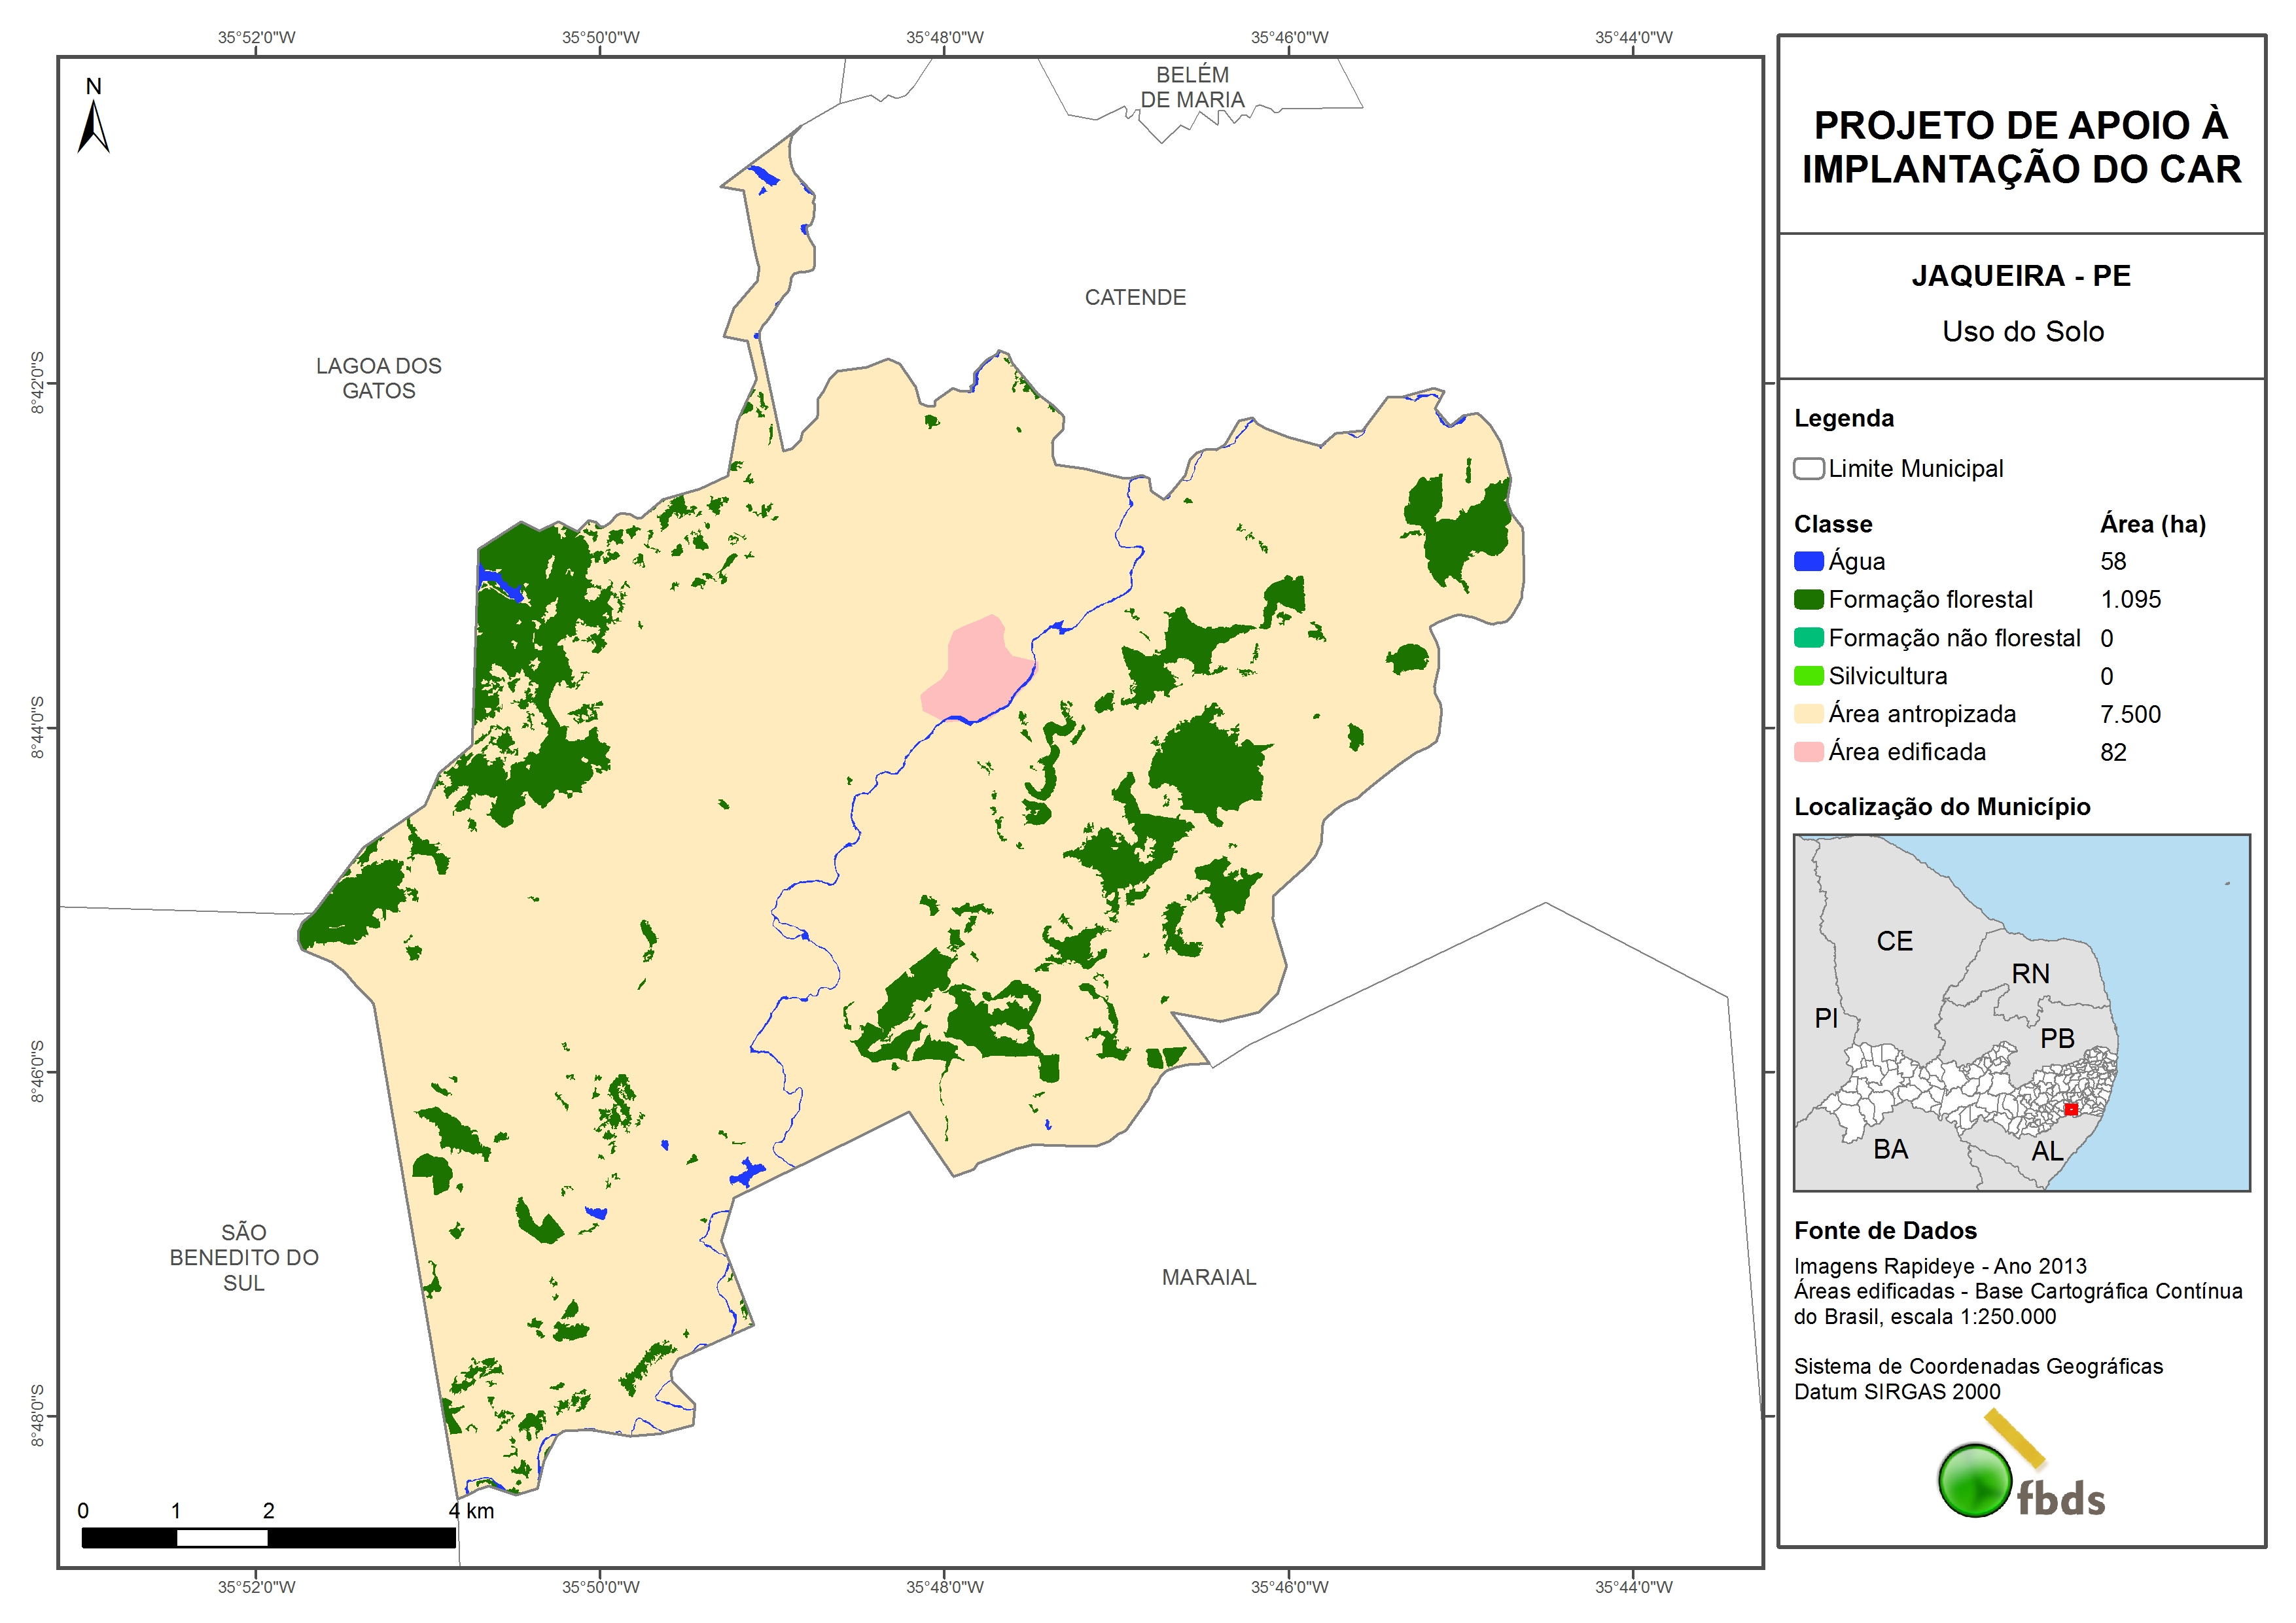
Task: Click the scale bar at bottom left
Action: pyautogui.click(x=268, y=1537)
